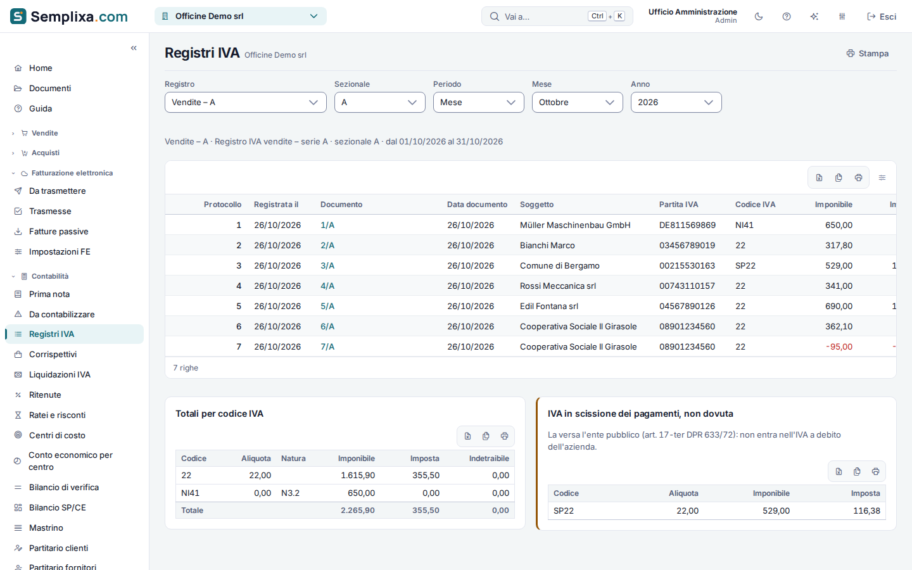
Task: Copy the scissione dei pagamenti table
Action: 857,472
